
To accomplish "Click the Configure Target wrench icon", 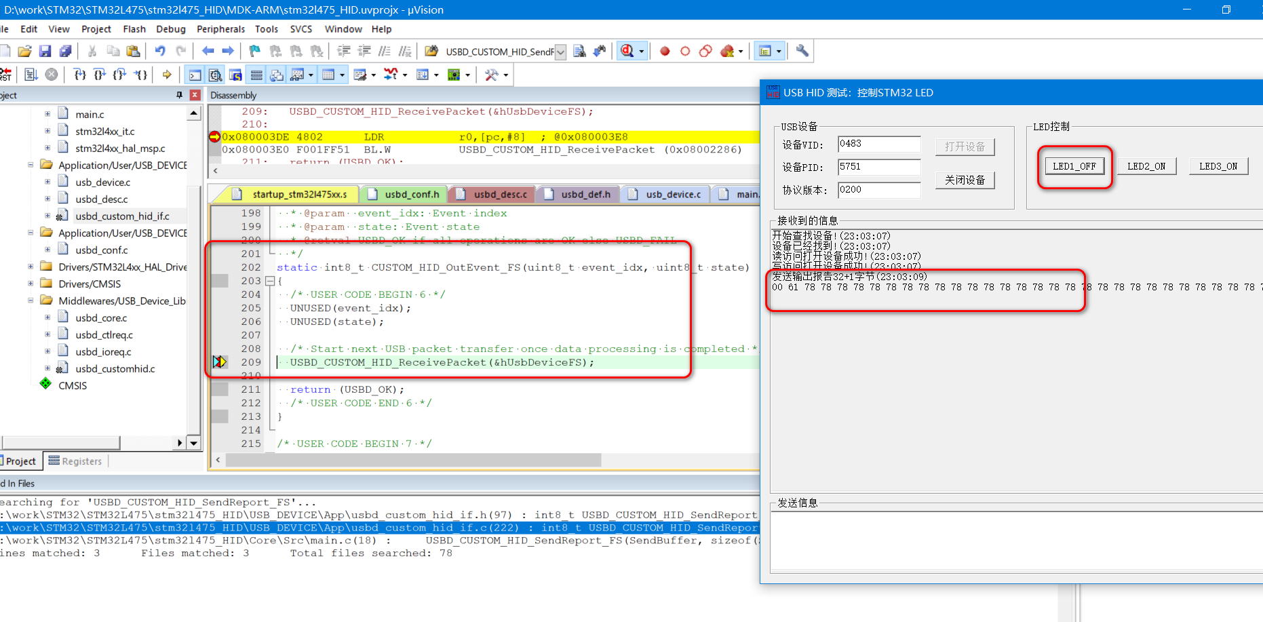I will pyautogui.click(x=801, y=50).
